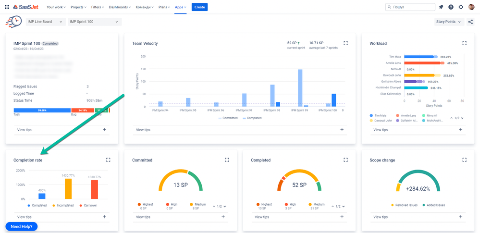
Task: Expand Completion rate chart to fullscreen
Action: (108, 160)
